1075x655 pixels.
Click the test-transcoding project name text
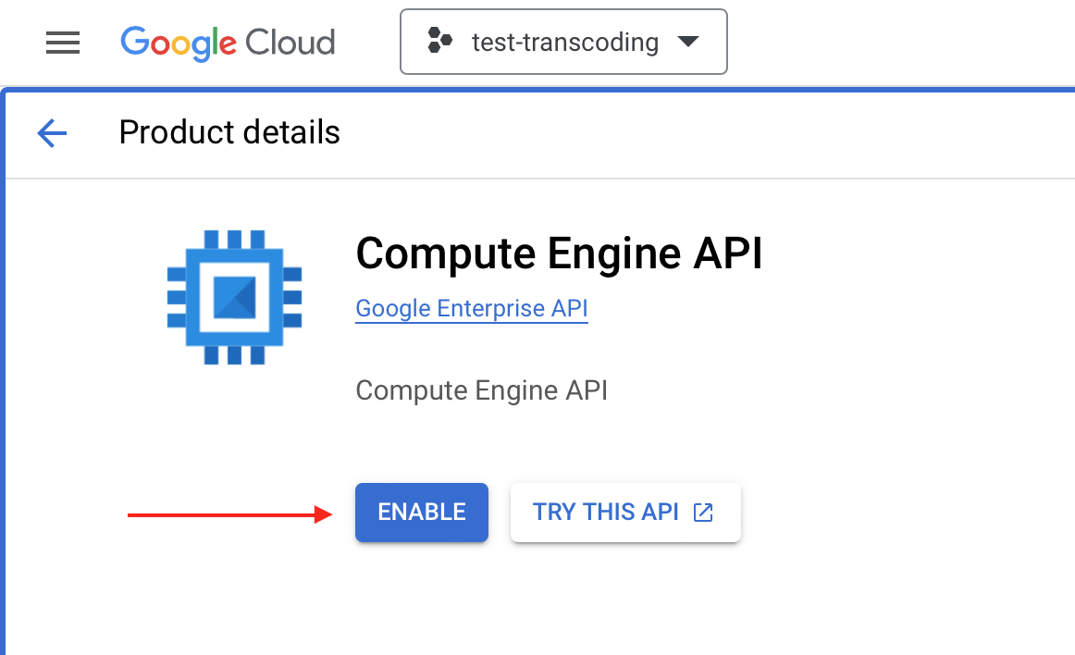(565, 42)
